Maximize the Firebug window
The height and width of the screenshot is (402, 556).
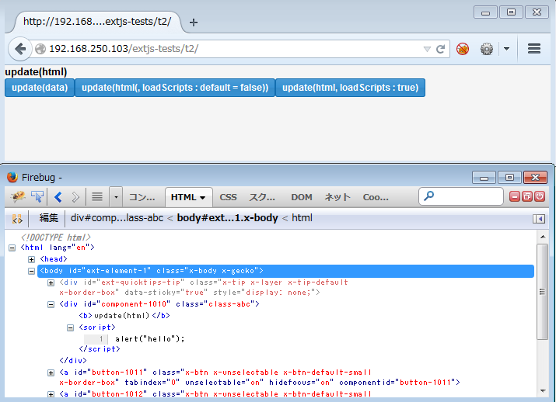tap(509, 177)
